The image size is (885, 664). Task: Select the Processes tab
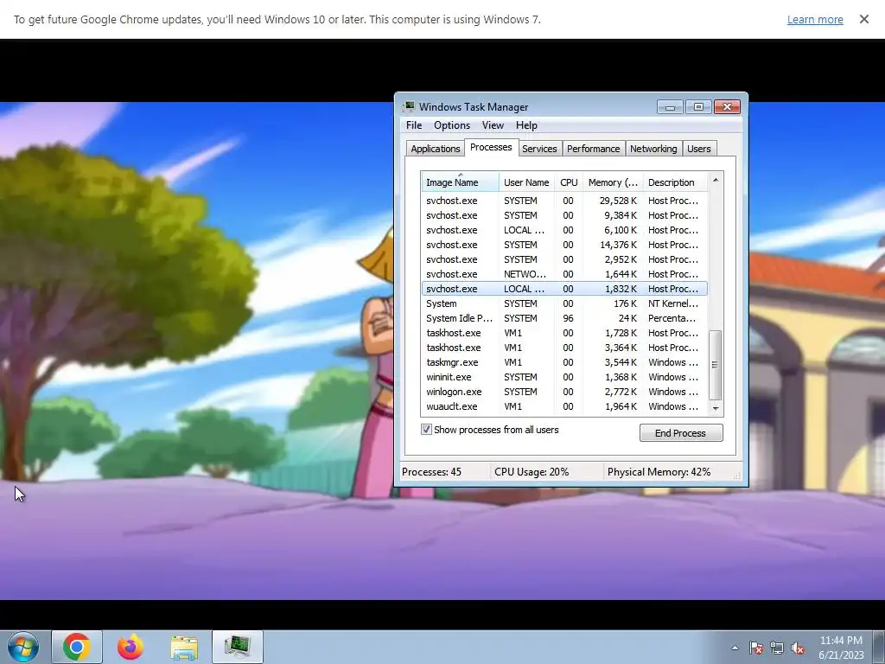(x=491, y=147)
